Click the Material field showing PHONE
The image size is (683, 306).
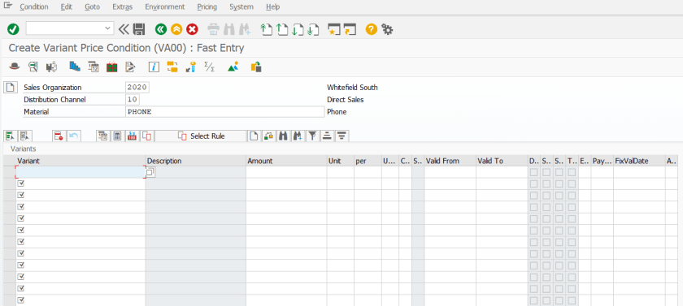pyautogui.click(x=224, y=112)
